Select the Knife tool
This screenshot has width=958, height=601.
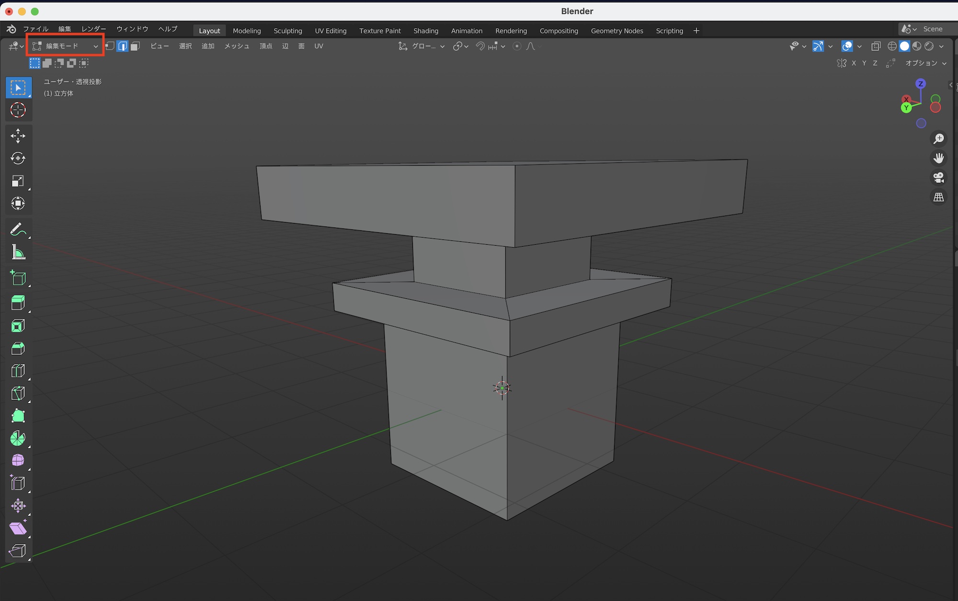(18, 393)
